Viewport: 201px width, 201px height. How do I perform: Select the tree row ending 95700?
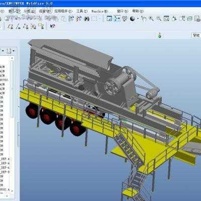pos(4,80)
